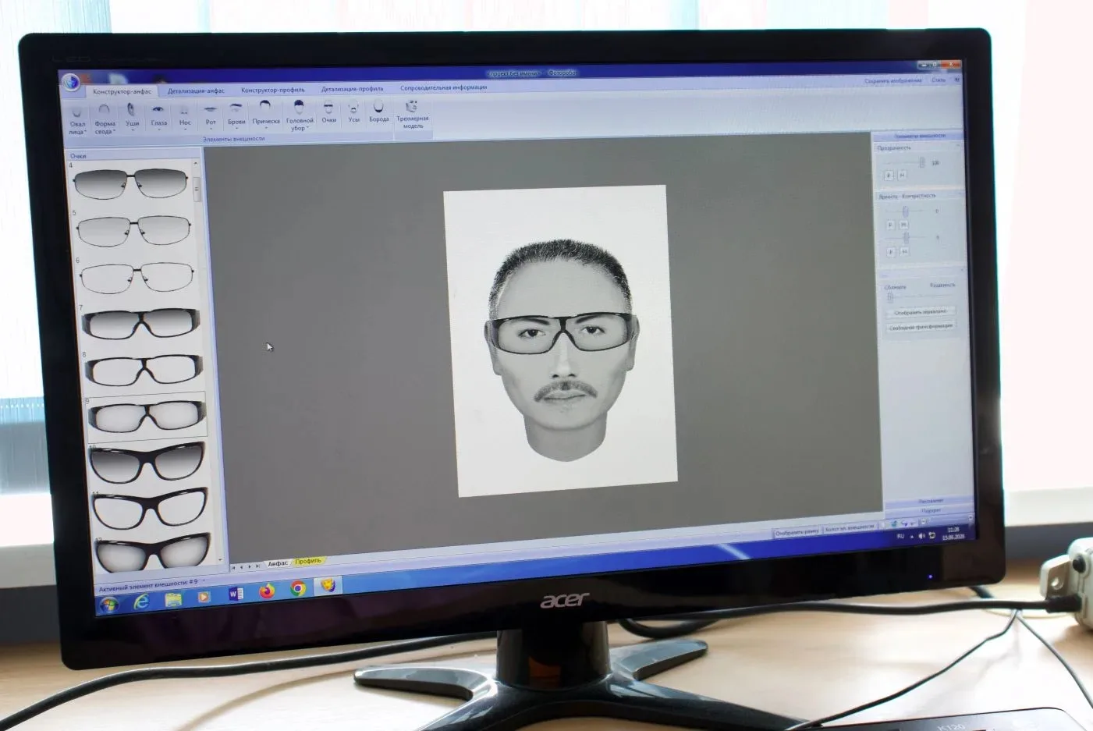Expand the Рот dropdown arrow

pos(211,129)
